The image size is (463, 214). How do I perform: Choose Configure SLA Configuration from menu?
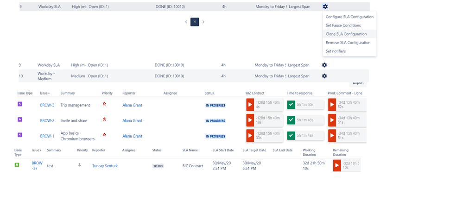[349, 17]
